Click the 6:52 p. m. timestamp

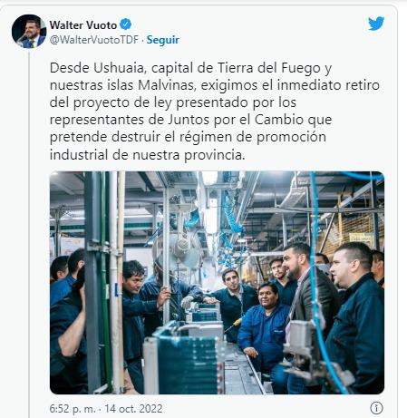point(73,409)
